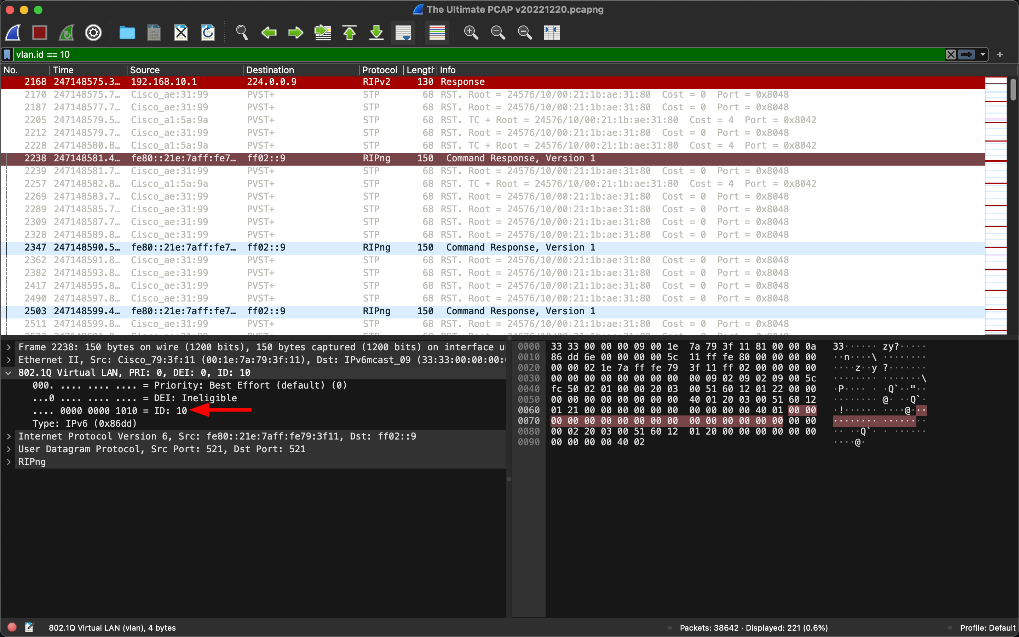
Task: Click the vlan.id == 10 filter field
Action: coord(478,54)
